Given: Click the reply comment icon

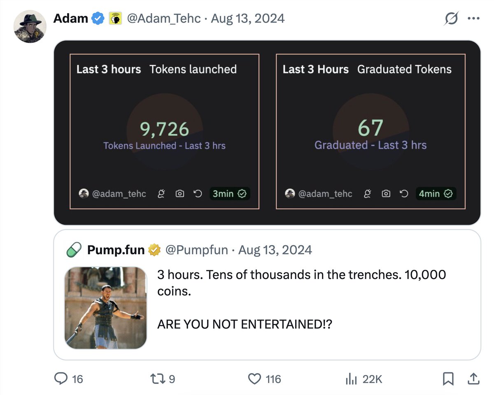Looking at the screenshot, I should pyautogui.click(x=62, y=379).
